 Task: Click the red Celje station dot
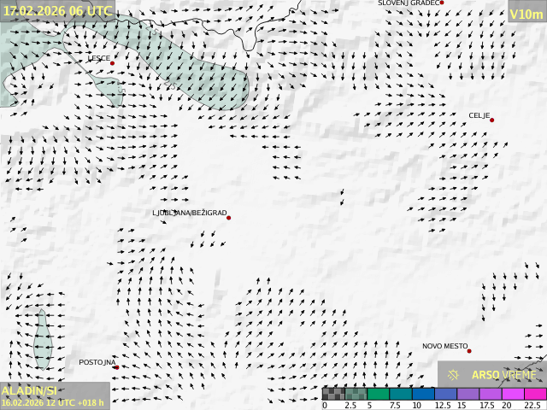491,120
